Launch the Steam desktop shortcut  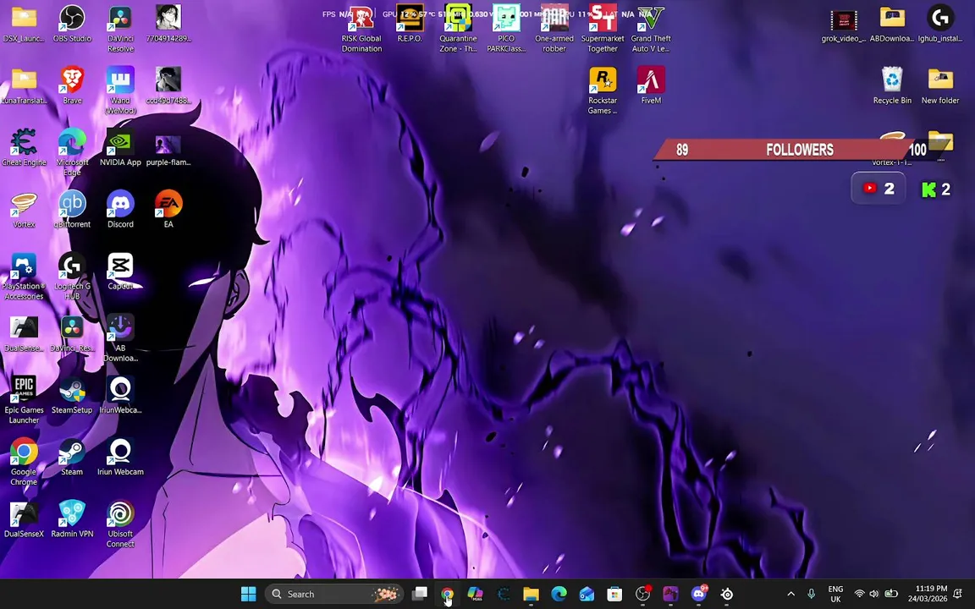(72, 458)
